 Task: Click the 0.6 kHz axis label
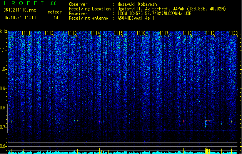point(3,146)
